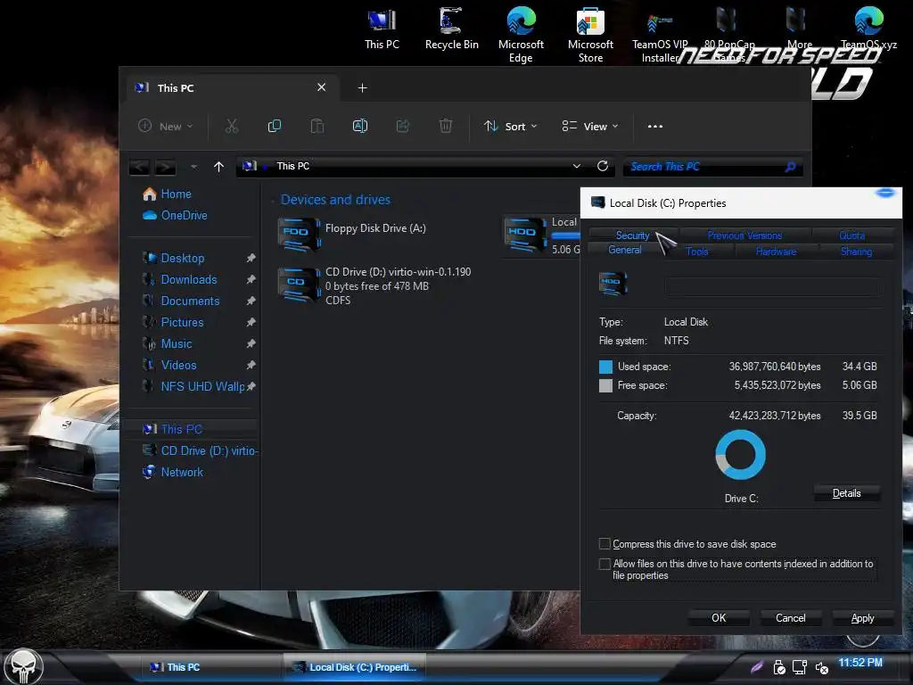Open TeamOS.xyz desktop shortcut

868,29
